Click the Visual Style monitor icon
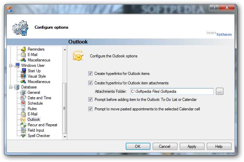The height and width of the screenshot is (162, 244). (x=23, y=76)
